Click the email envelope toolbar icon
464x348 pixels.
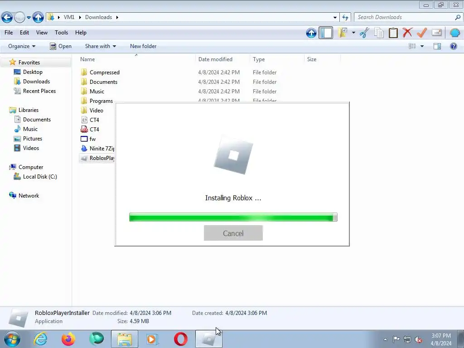click(x=437, y=33)
